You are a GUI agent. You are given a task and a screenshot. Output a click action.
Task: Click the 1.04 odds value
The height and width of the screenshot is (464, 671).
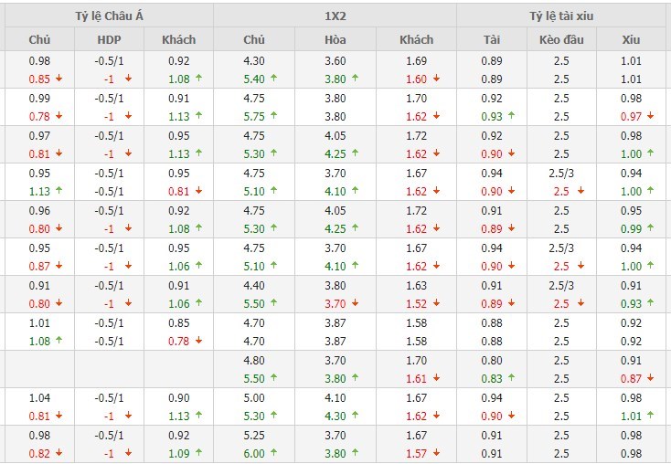(39, 397)
